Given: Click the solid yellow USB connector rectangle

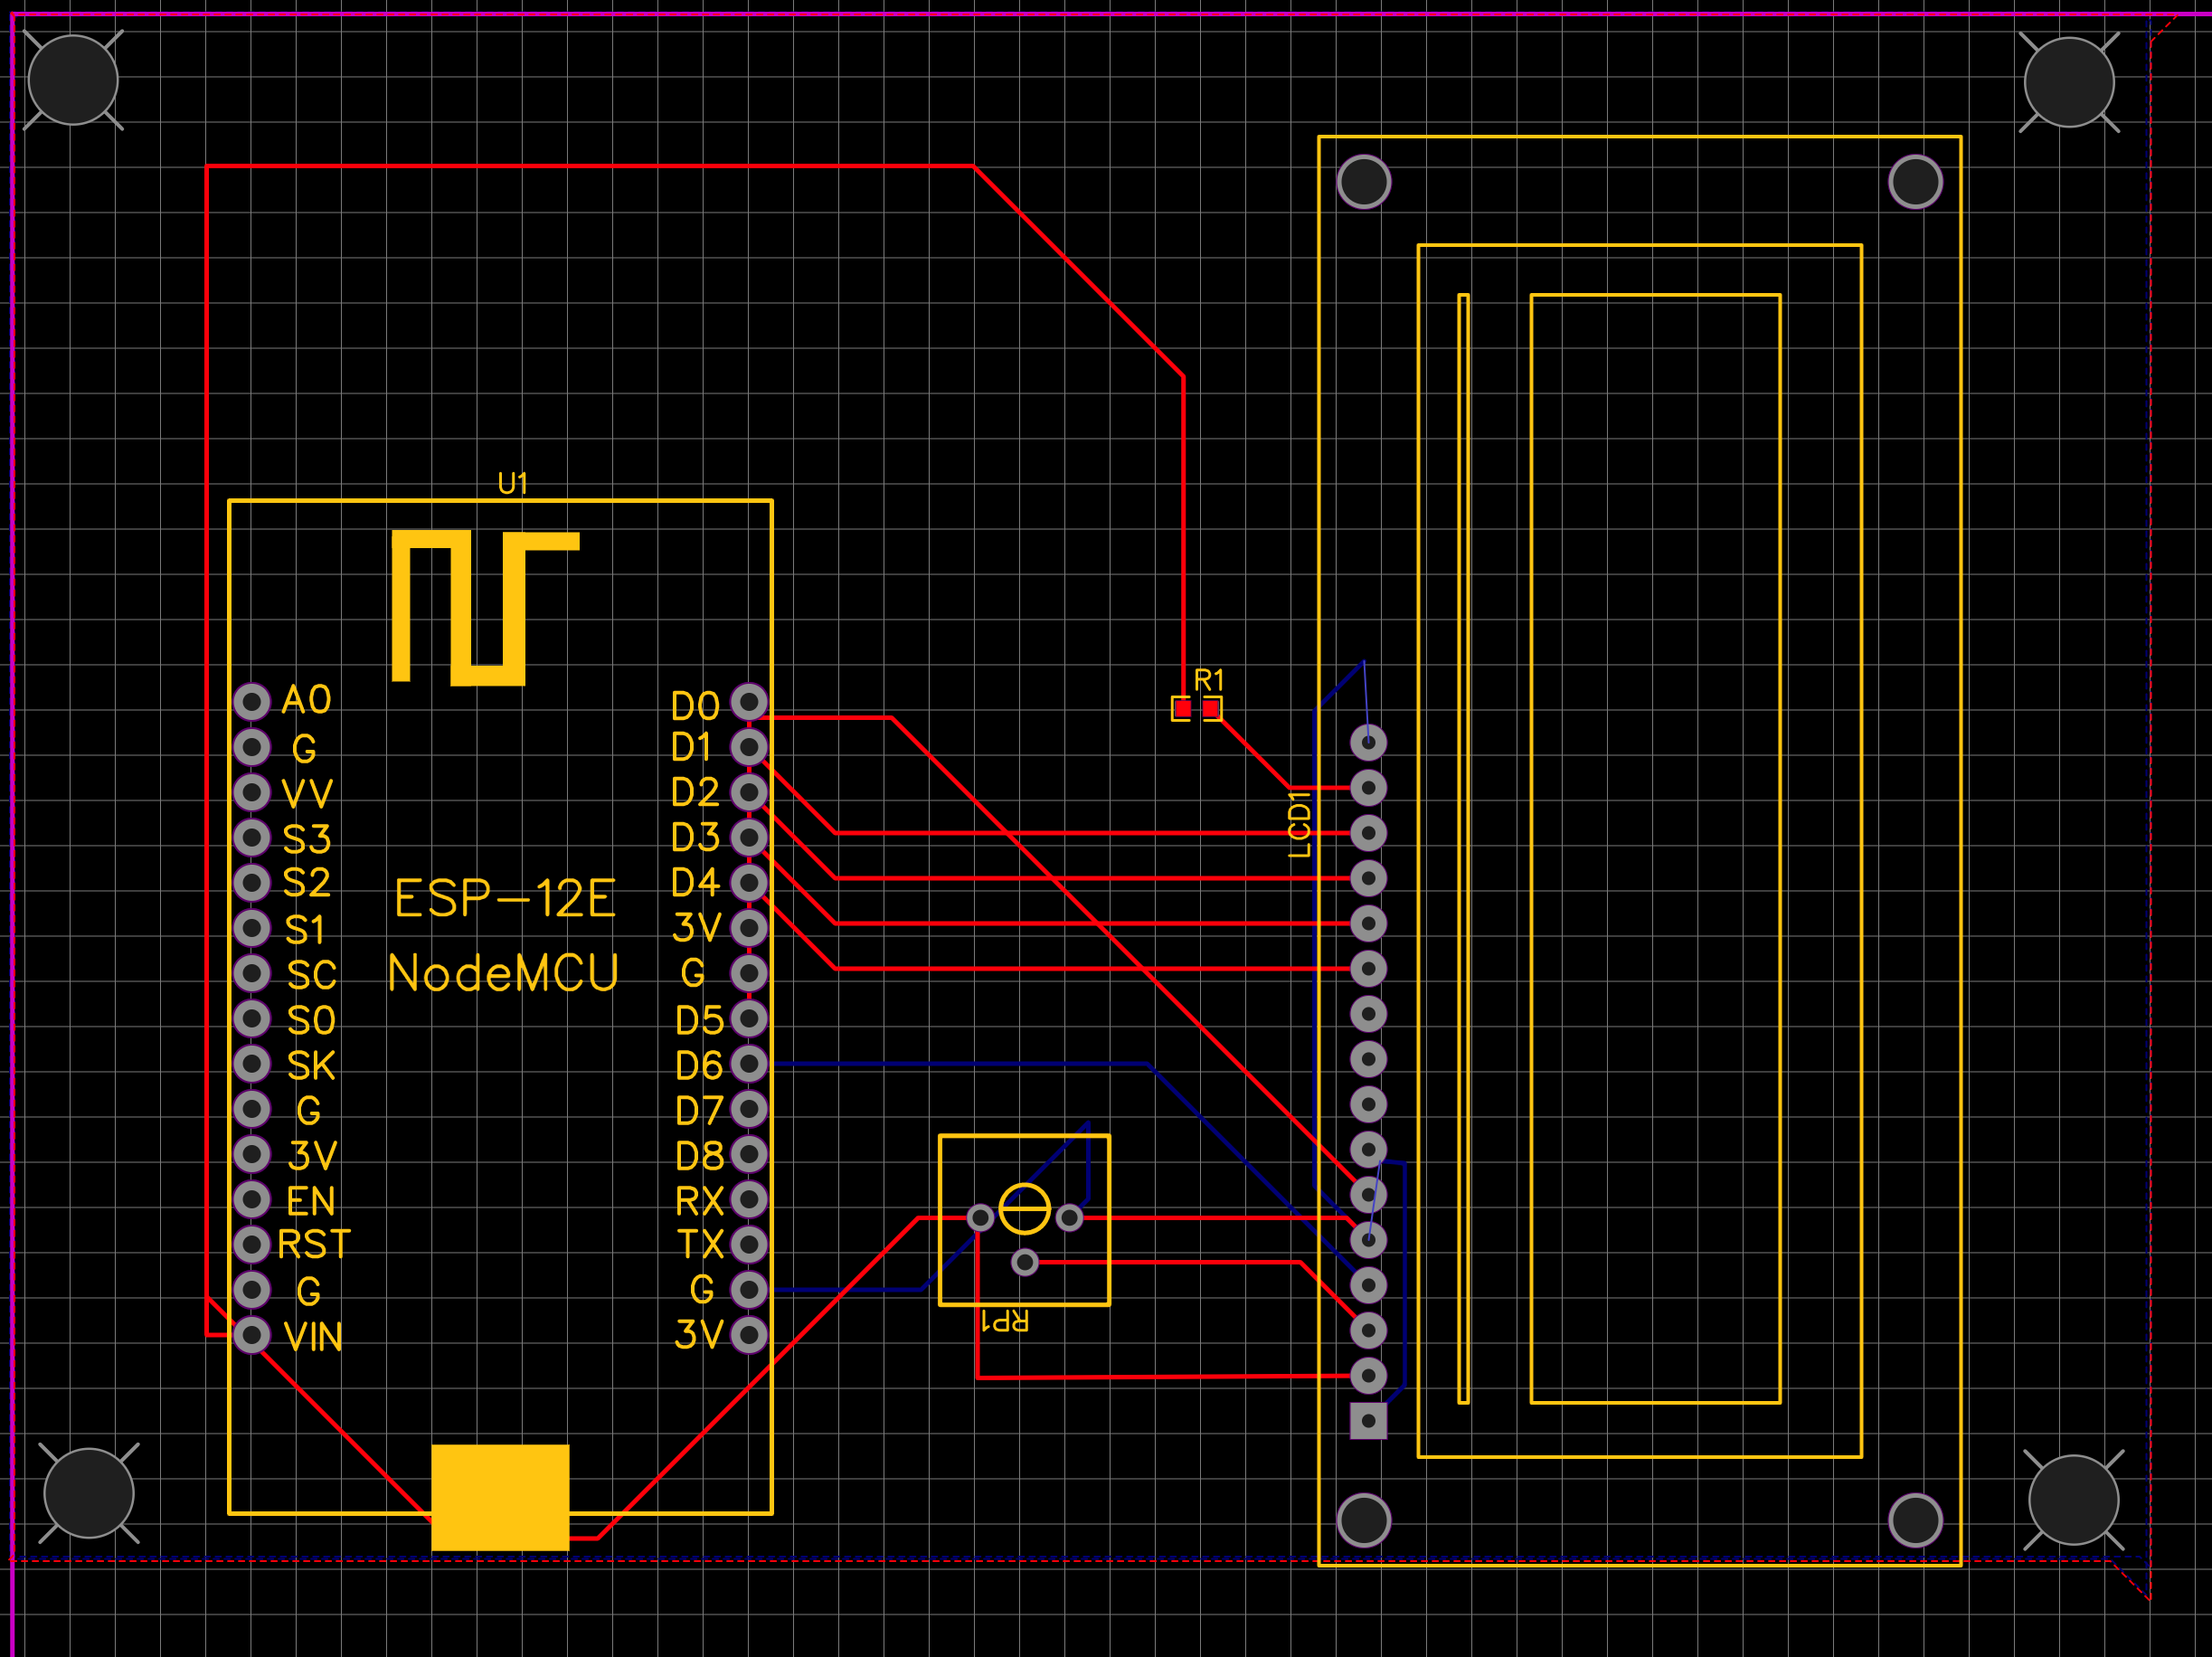Looking at the screenshot, I should point(500,1497).
